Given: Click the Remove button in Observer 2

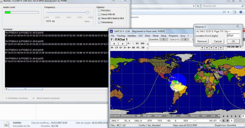Looking at the screenshot, I should tap(202, 41).
